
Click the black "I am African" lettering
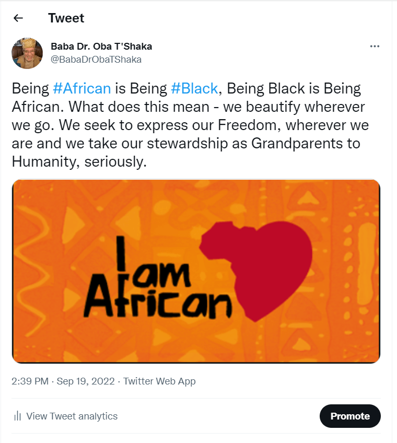[x=157, y=285]
